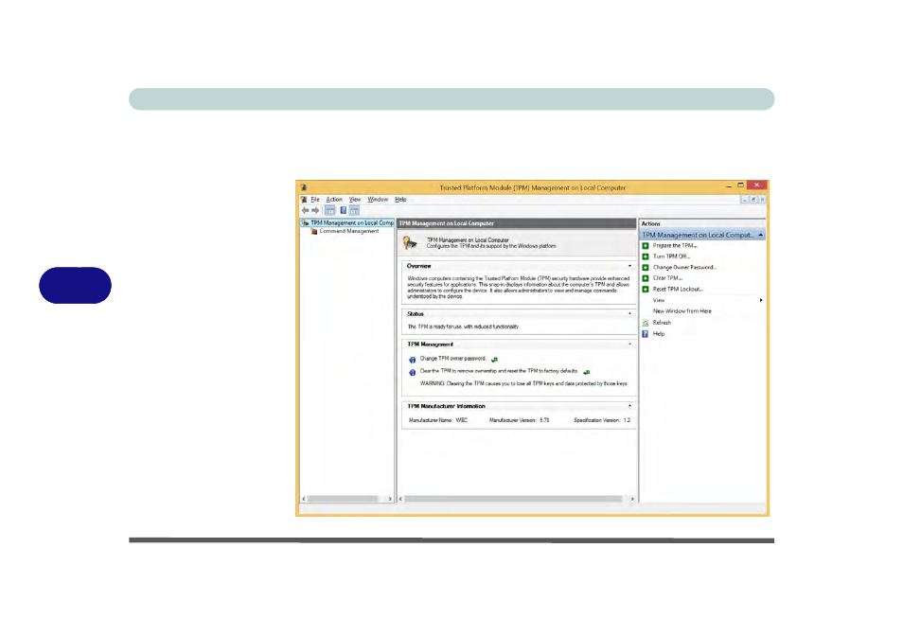Click the right scroll arrow of the console tree pane
This screenshot has width=903, height=636.
point(390,499)
